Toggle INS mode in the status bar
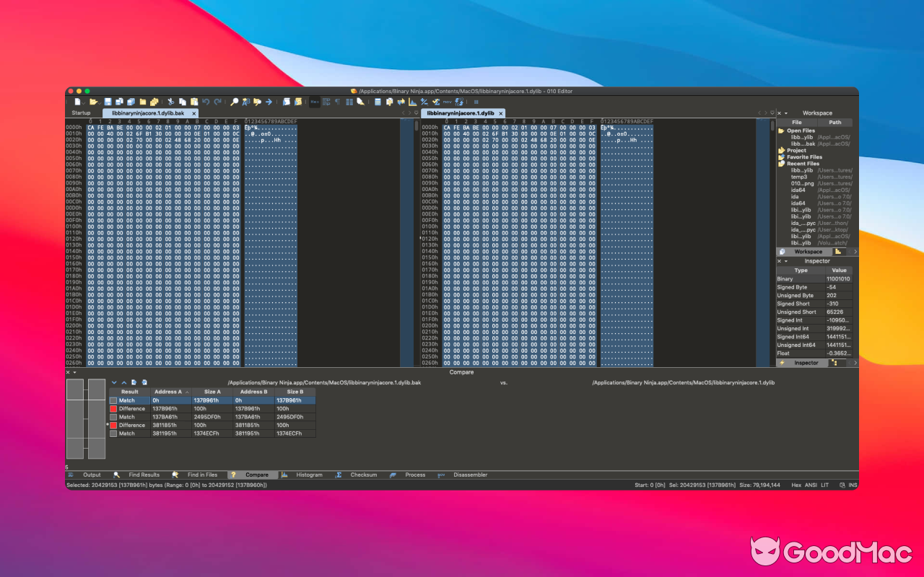Image resolution: width=924 pixels, height=577 pixels. [853, 485]
